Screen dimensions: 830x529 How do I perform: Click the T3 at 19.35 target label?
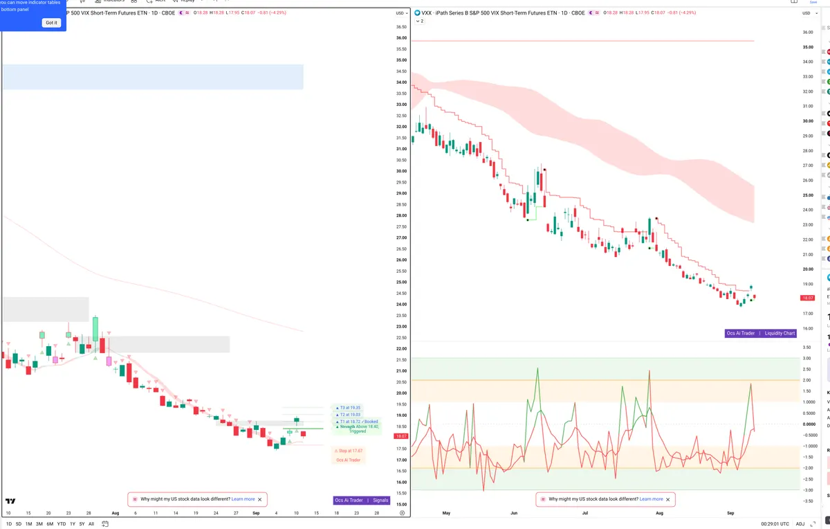[x=349, y=408]
